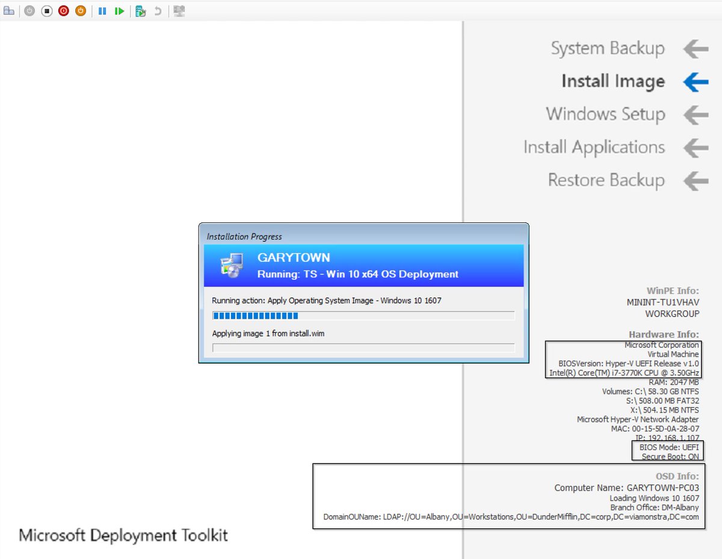This screenshot has height=559, width=722.
Task: Reset the VM with the green play icon
Action: pyautogui.click(x=119, y=11)
